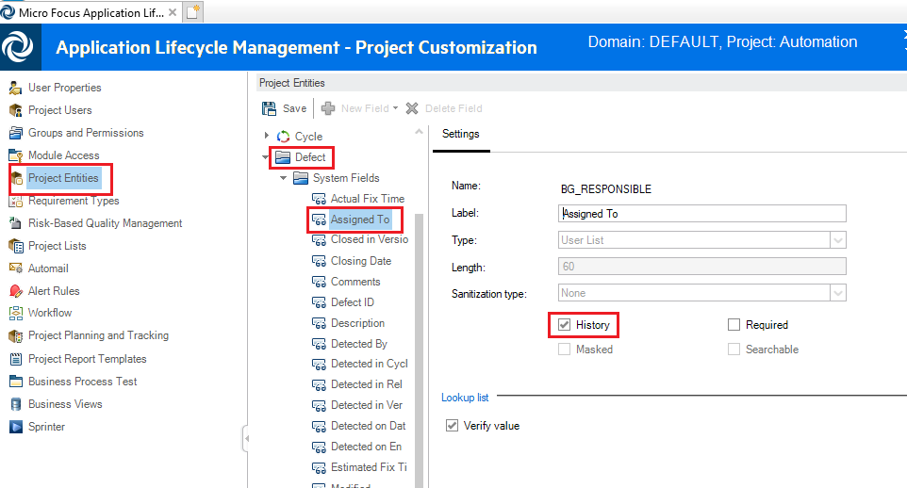907x488 pixels.
Task: Collapse the System Fields node
Action: 284,178
